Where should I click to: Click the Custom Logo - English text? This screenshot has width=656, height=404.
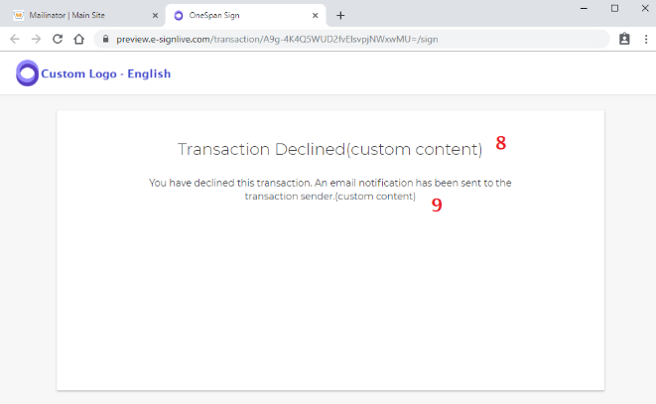point(106,73)
